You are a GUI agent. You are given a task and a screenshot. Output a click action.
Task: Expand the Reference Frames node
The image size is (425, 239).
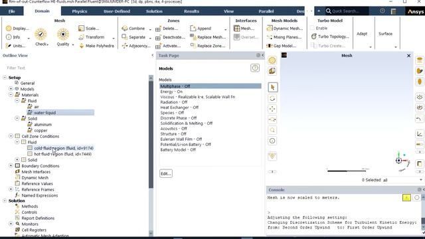pyautogui.click(x=11, y=189)
